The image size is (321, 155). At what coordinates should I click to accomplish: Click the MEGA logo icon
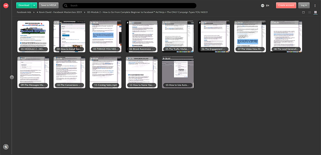point(6,6)
